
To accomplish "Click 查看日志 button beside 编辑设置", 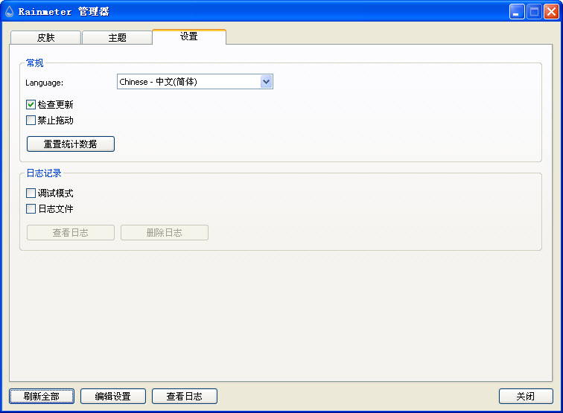I will click(184, 397).
